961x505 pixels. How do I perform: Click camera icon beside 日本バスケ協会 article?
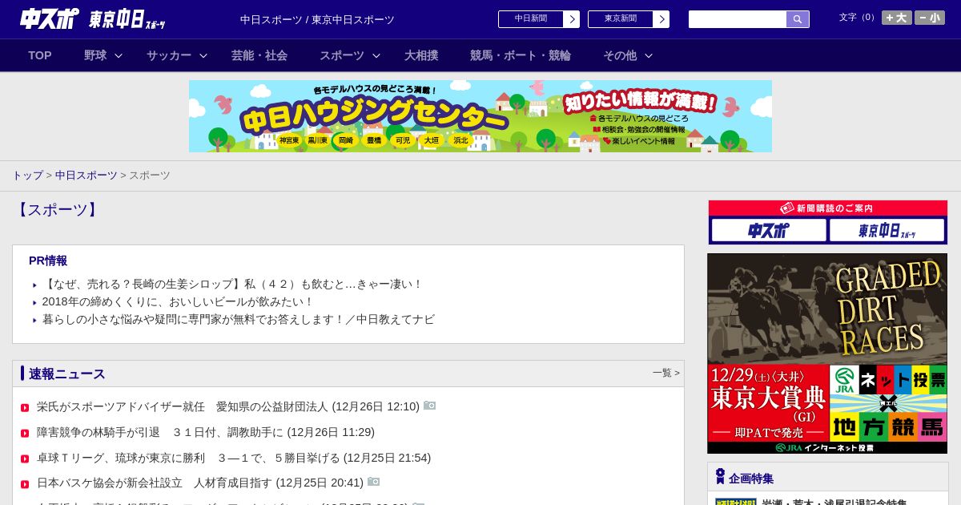374,482
